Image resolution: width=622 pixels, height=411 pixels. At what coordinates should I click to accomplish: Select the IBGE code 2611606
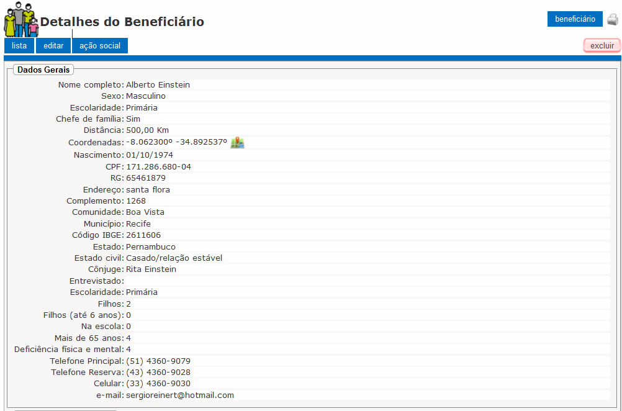click(x=143, y=235)
